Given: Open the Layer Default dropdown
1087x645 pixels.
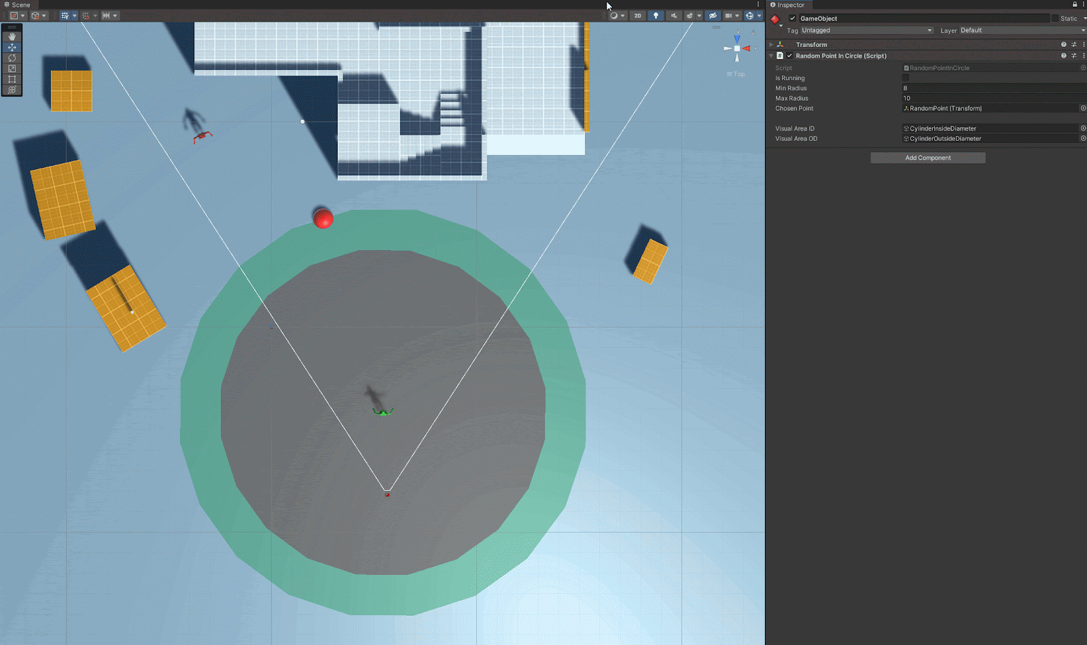Looking at the screenshot, I should point(1022,30).
